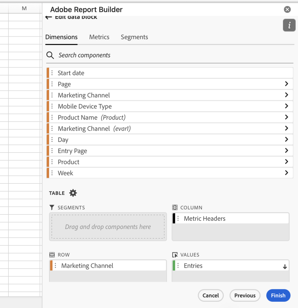Click the drag handle on Start date dimension
The image size is (298, 308).
tap(52, 73)
